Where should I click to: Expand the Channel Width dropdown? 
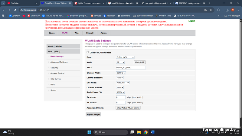[x=121, y=73]
